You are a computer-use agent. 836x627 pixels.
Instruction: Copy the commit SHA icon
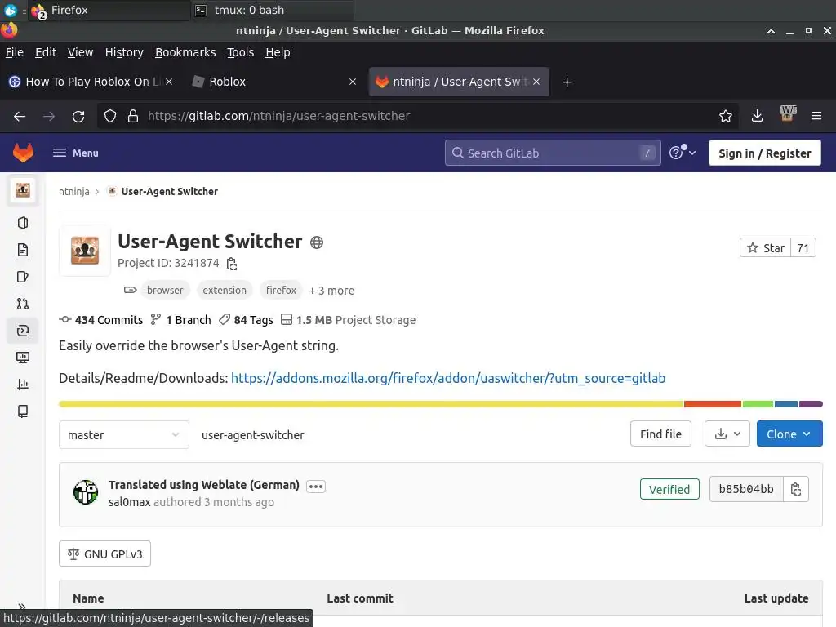(x=796, y=490)
